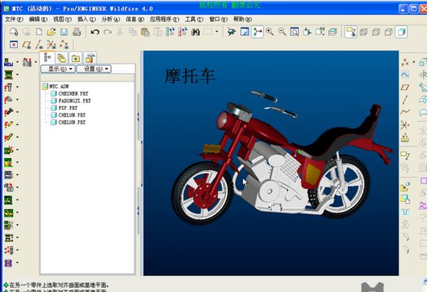Image resolution: width=429 pixels, height=292 pixels.
Task: Open the 工具 (Tools) menu
Action: [x=194, y=19]
